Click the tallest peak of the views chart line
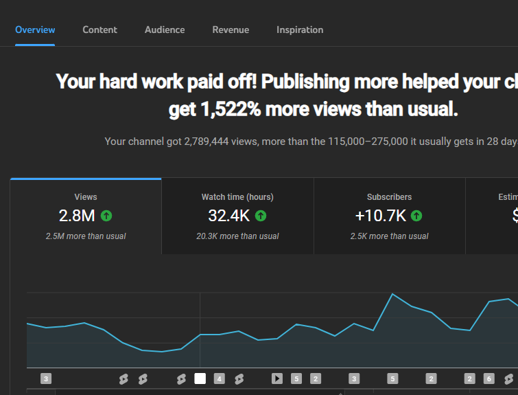518x395 pixels. (392, 294)
